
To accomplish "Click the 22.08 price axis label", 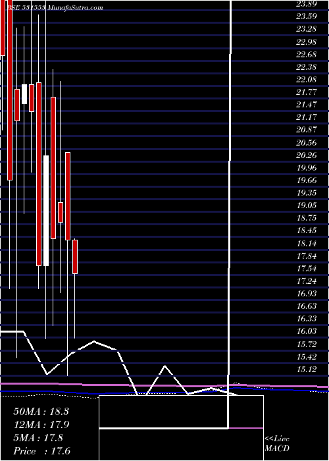I will point(306,80).
